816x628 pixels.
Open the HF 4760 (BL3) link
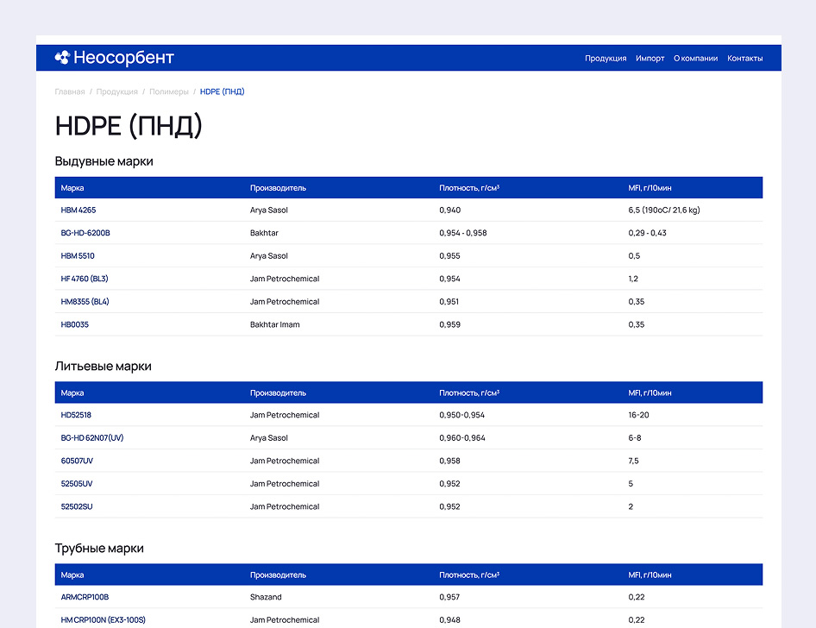tap(85, 279)
